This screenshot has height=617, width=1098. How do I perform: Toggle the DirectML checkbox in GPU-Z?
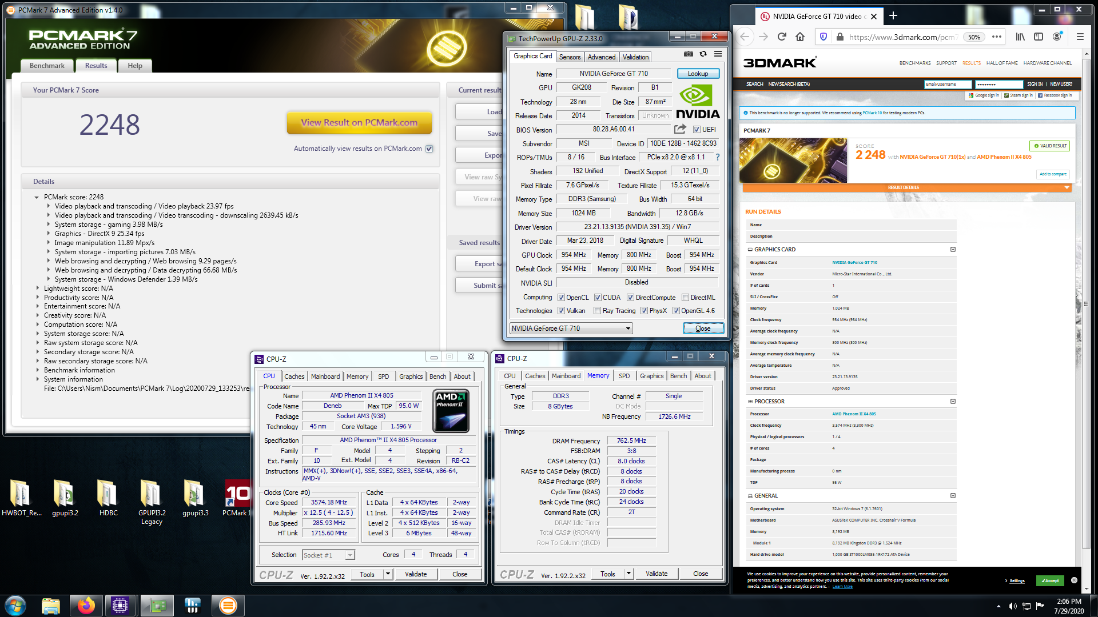[685, 298]
